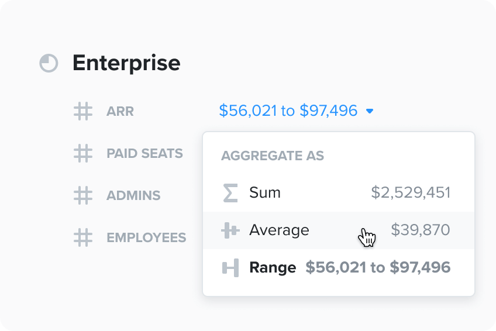Click the hash icon beside Employees
The height and width of the screenshot is (331, 496).
[x=83, y=237]
